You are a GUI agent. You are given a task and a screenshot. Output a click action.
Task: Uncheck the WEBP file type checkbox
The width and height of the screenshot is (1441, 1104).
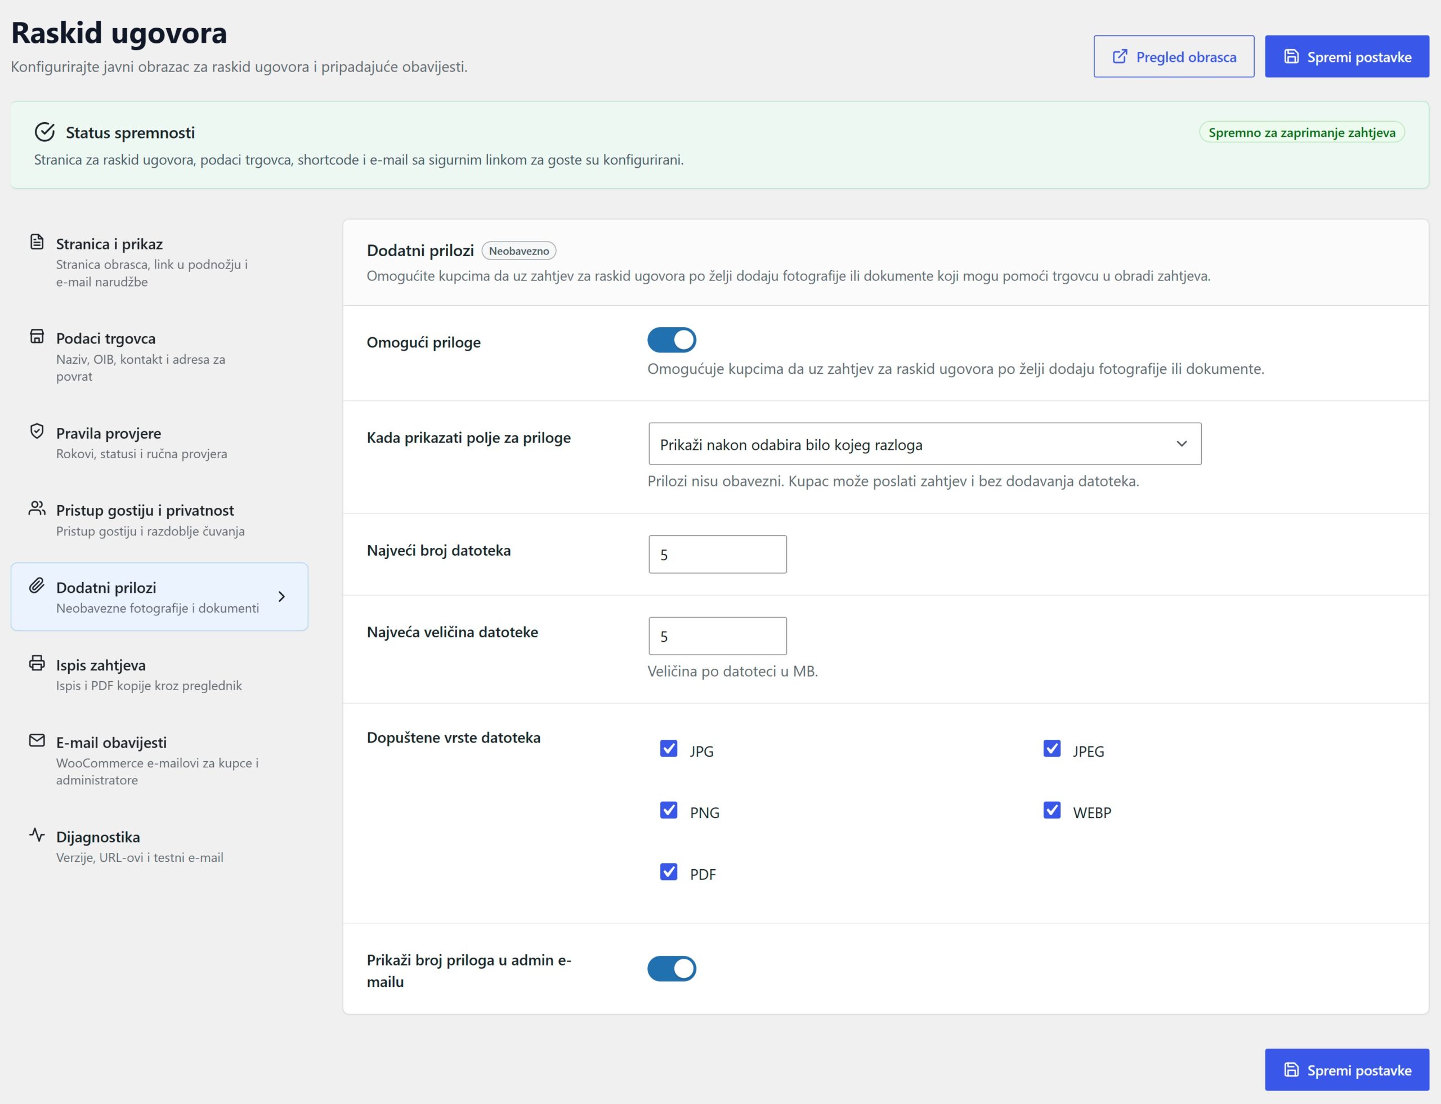point(1051,810)
